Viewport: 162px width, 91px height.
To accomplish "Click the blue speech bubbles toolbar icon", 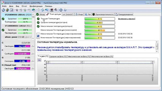I will (x=47, y=10).
